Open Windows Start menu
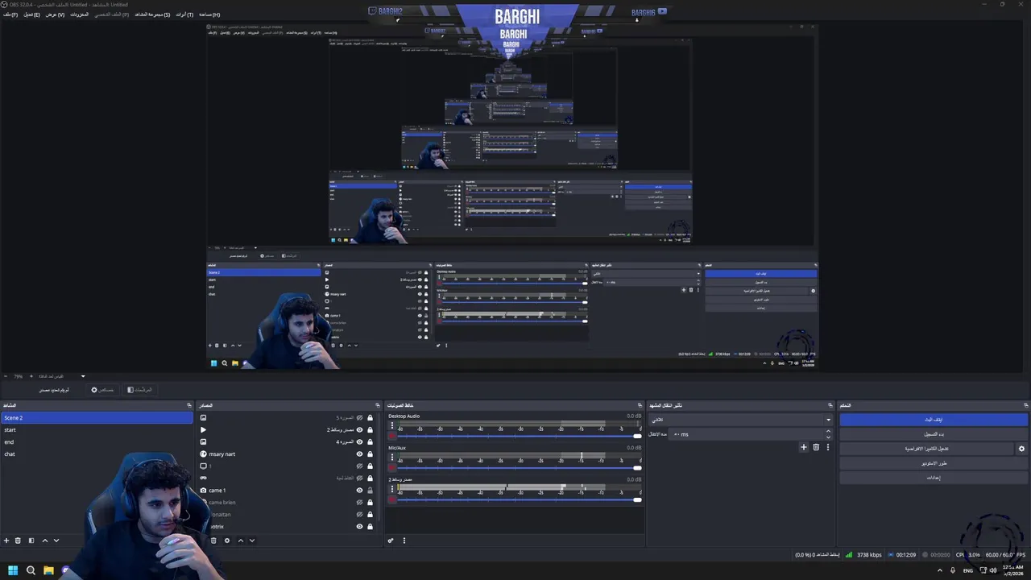 [13, 570]
